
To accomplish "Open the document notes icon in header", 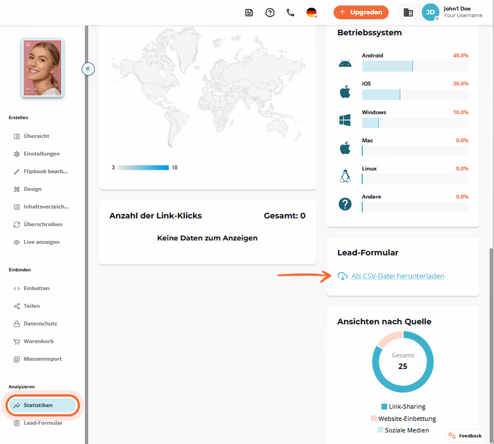I will click(249, 13).
